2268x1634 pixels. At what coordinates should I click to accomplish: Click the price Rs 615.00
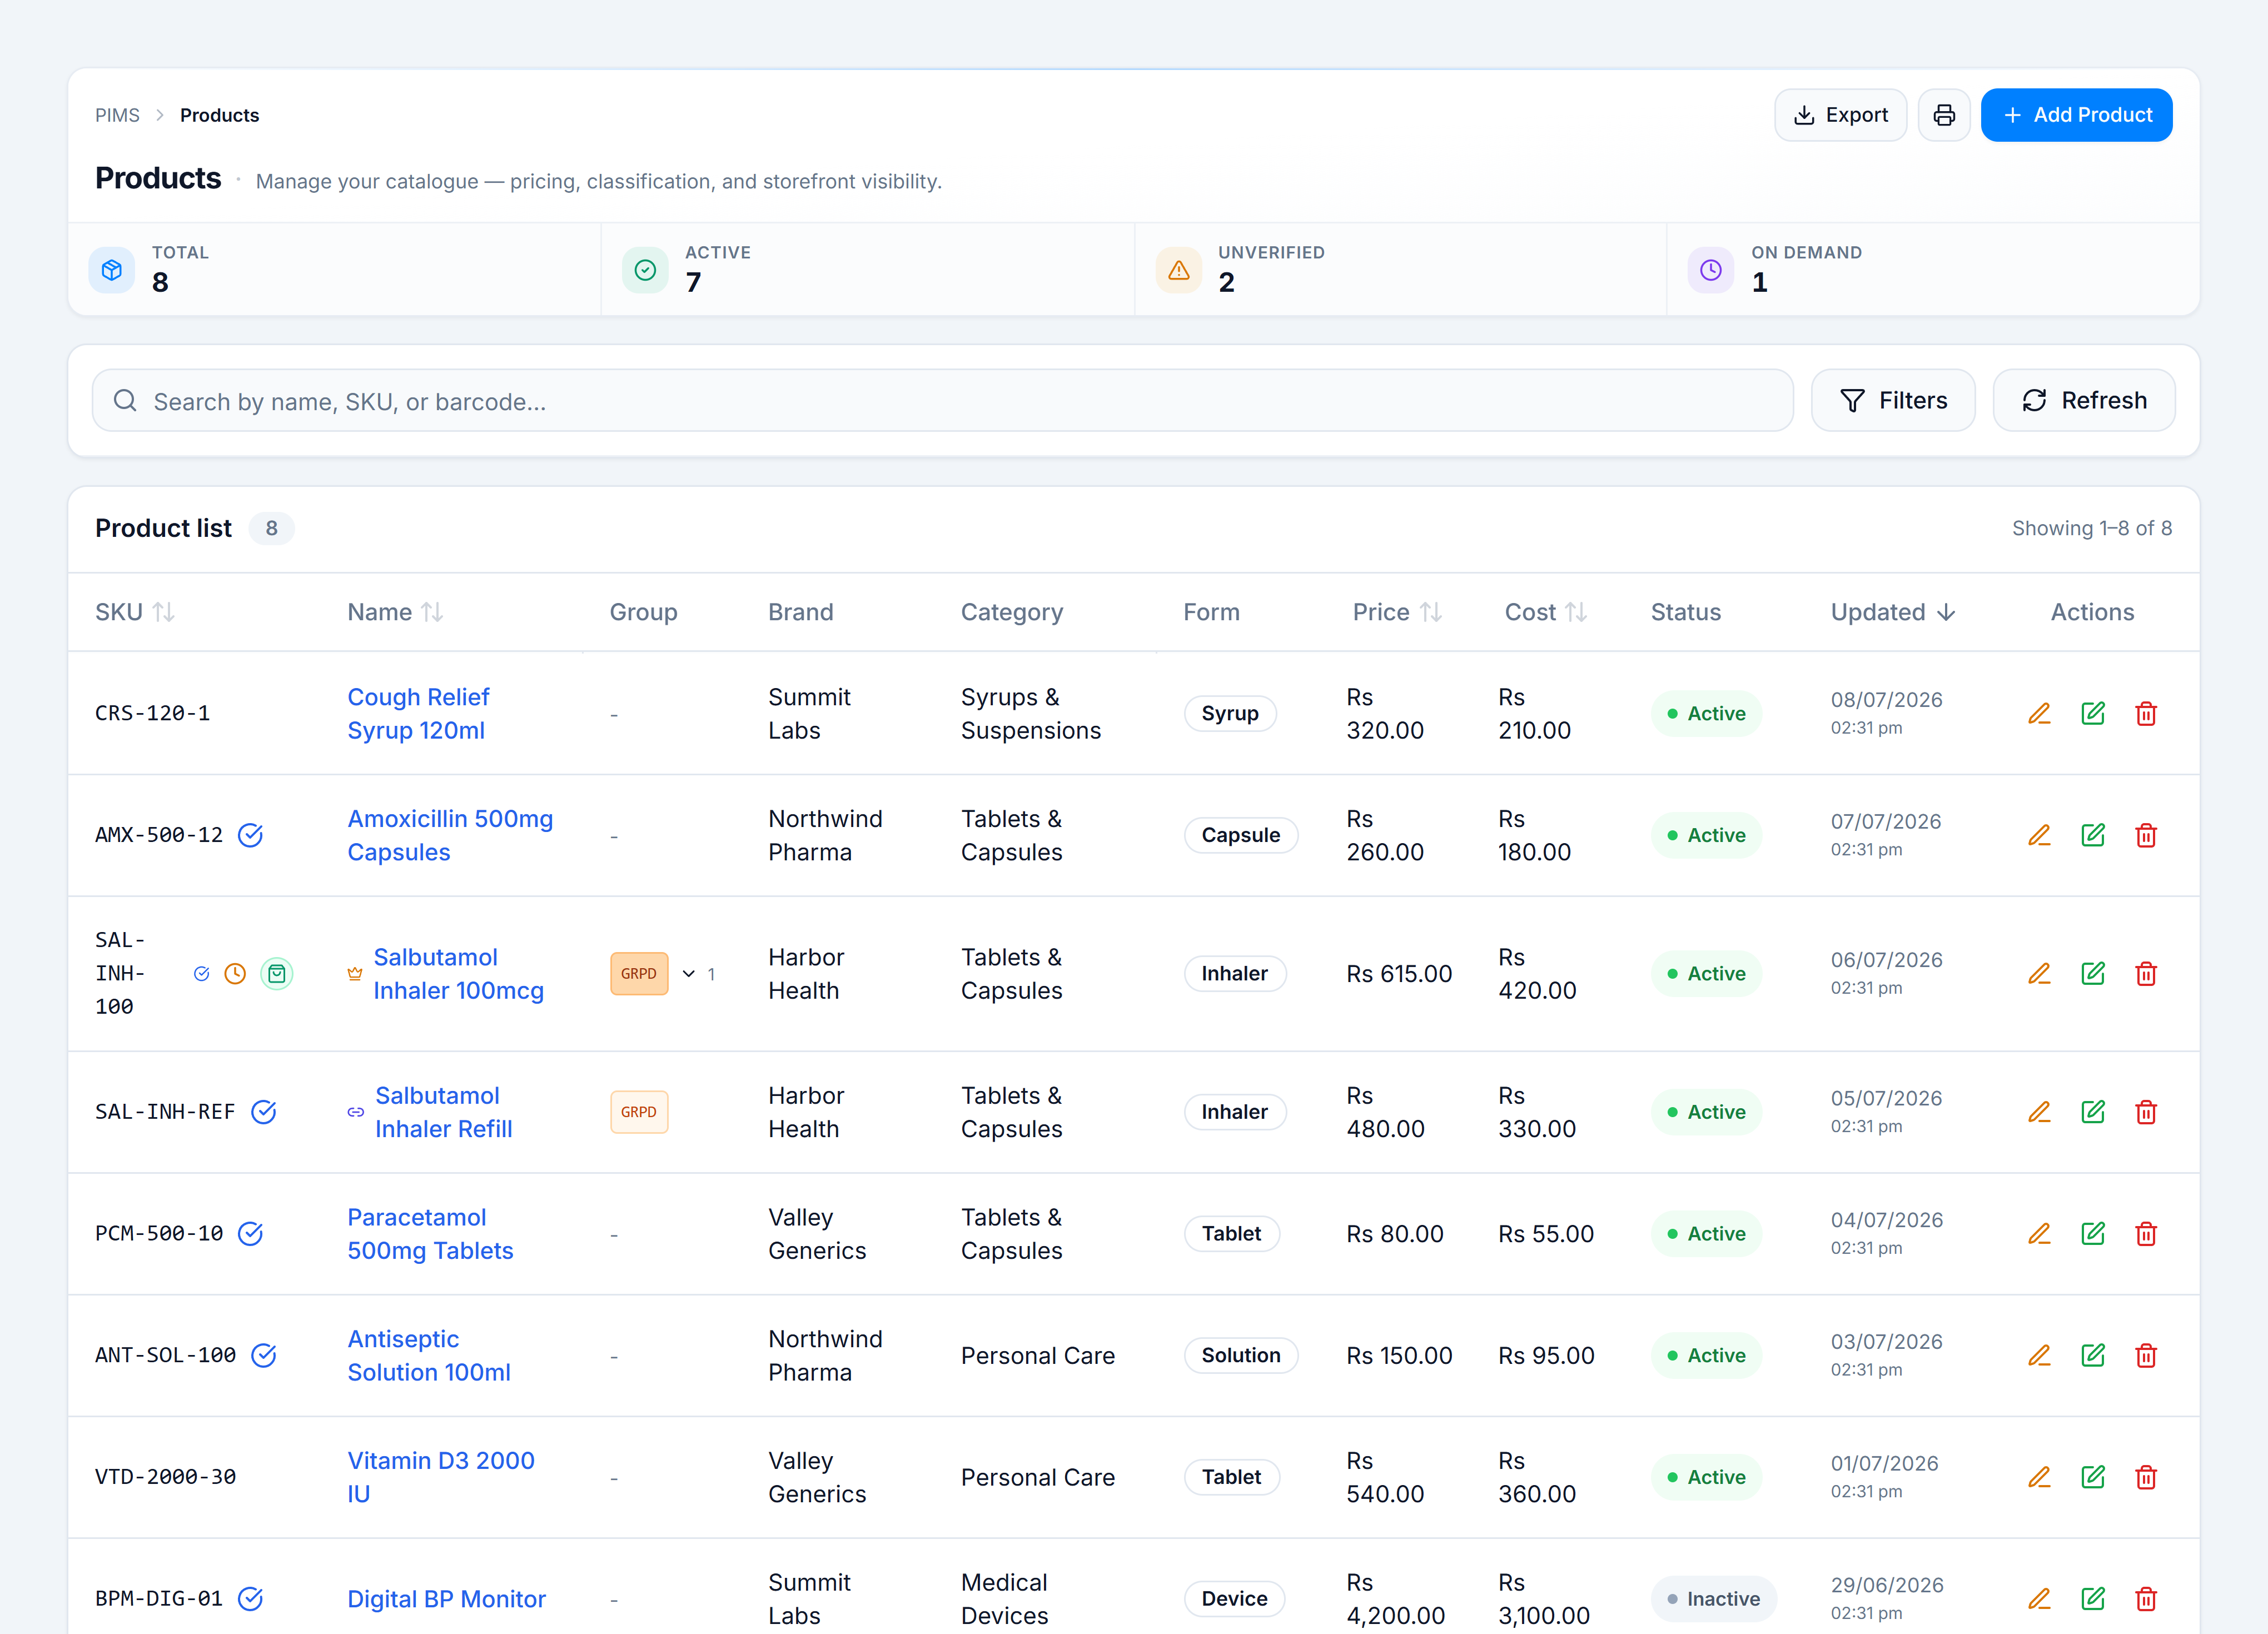(x=1398, y=973)
